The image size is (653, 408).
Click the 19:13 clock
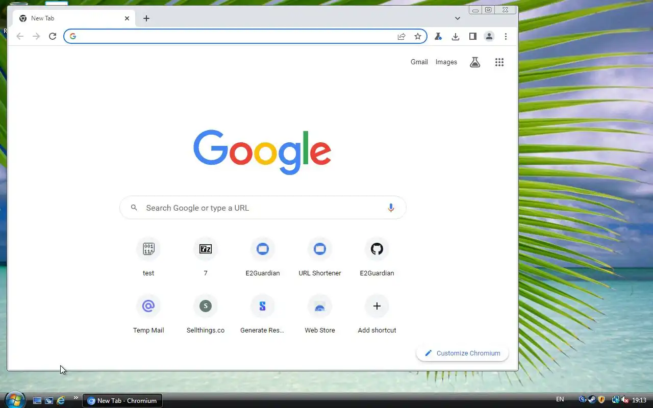point(639,400)
